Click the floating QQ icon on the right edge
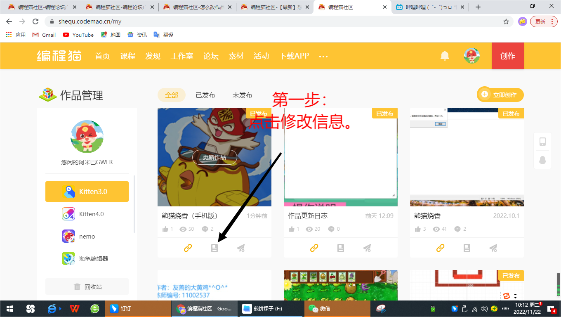Screen dimensions: 561x317 click(x=543, y=160)
